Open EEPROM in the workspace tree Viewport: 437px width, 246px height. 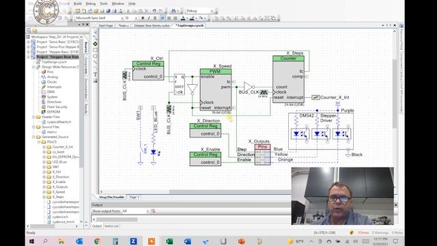(53, 112)
